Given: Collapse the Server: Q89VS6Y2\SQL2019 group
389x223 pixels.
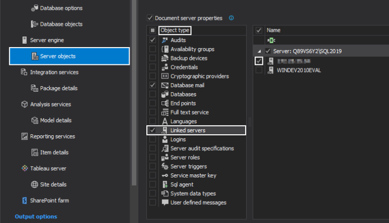Looking at the screenshot, I should point(260,51).
